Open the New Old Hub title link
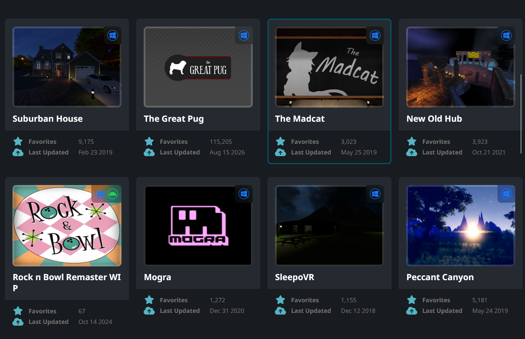525x339 pixels. click(434, 119)
